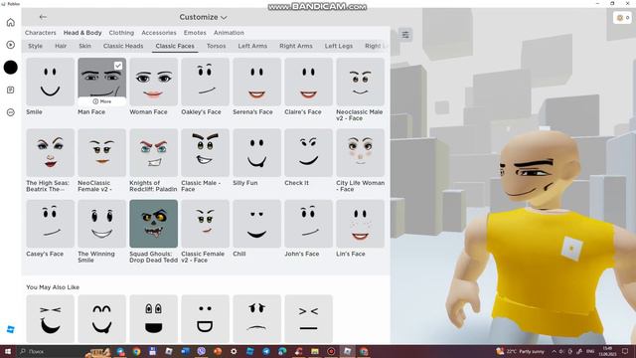Open suggested sad frowning face

pyautogui.click(x=256, y=319)
